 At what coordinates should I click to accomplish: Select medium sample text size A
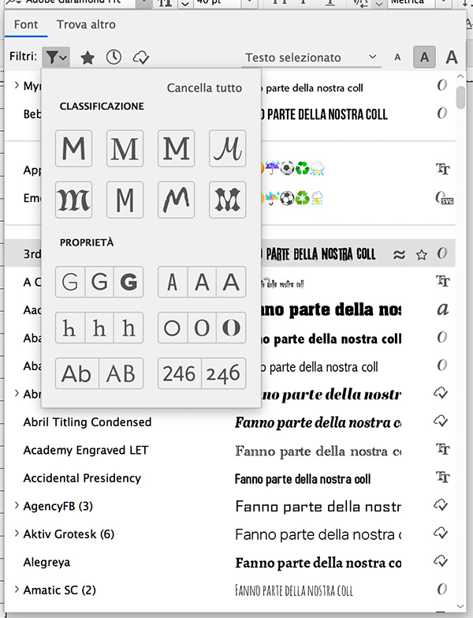(424, 57)
